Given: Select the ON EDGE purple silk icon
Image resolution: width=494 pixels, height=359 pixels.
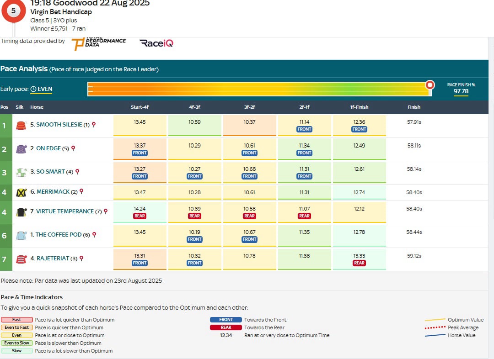Looking at the screenshot, I should pos(21,148).
